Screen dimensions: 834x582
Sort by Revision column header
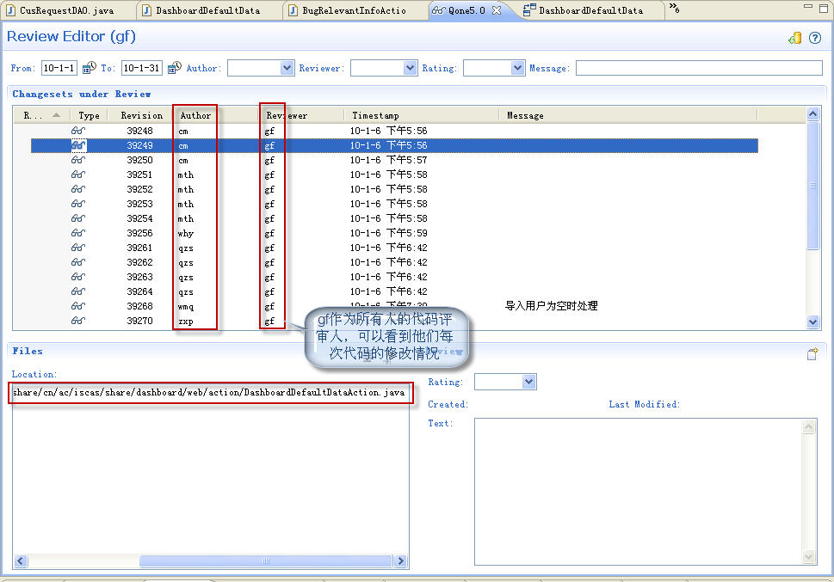click(x=141, y=115)
